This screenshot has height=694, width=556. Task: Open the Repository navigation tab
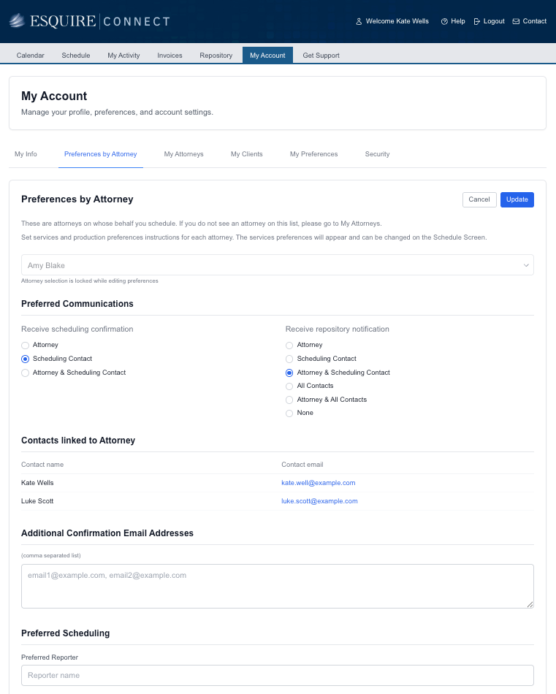pos(216,56)
